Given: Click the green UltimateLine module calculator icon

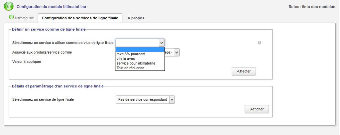Looking at the screenshot, I should coord(9,6).
